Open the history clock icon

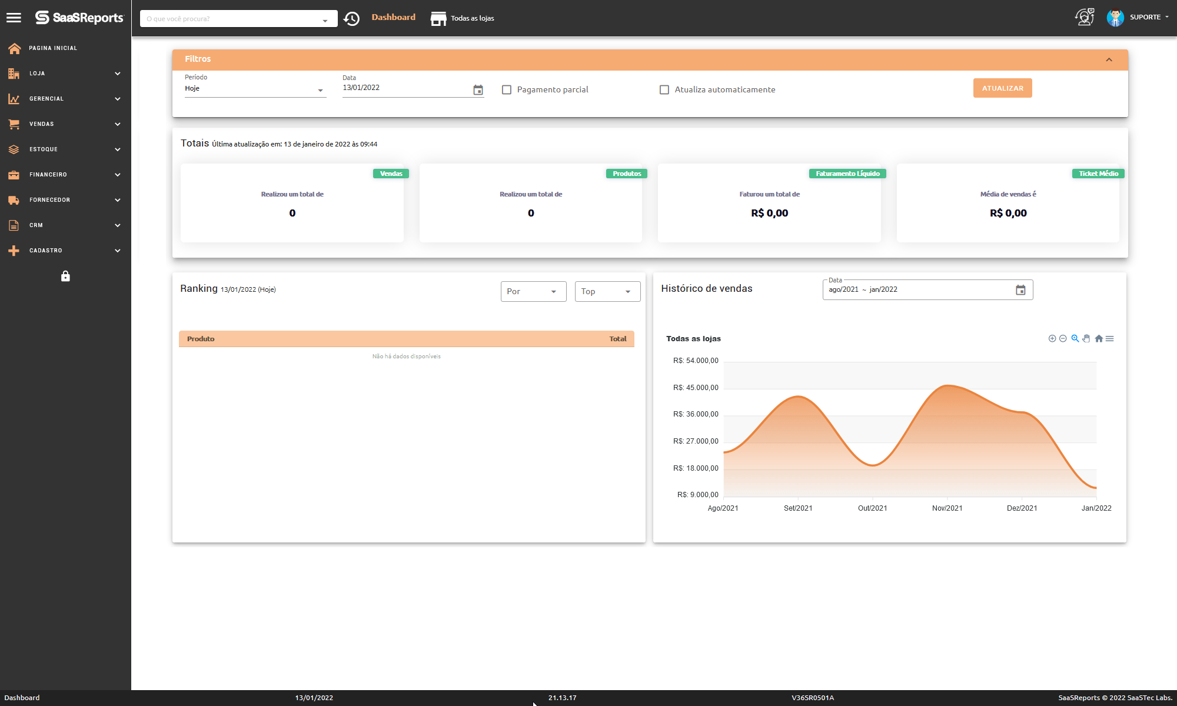tap(351, 18)
